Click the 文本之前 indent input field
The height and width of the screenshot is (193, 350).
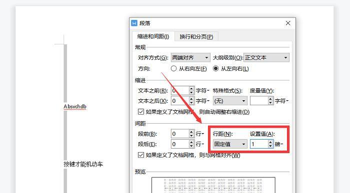(x=180, y=91)
